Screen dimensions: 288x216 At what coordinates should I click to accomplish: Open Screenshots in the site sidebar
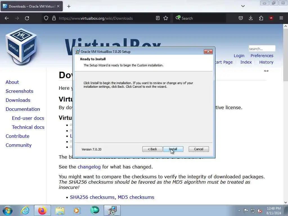(19, 91)
